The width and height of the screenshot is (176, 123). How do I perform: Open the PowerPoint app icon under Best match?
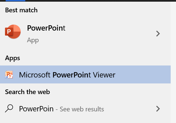13,32
